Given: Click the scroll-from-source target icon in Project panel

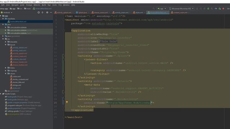Looking at the screenshot, I should [x=38, y=13].
